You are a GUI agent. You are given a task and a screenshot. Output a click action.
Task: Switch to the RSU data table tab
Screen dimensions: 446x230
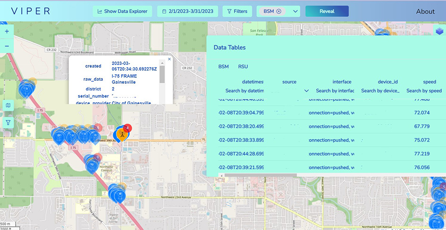click(x=243, y=67)
